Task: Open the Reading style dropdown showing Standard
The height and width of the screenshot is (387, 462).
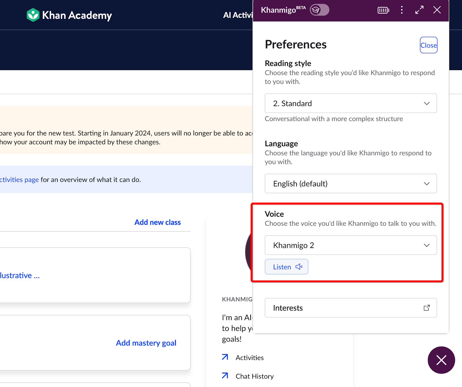Action: click(x=350, y=103)
